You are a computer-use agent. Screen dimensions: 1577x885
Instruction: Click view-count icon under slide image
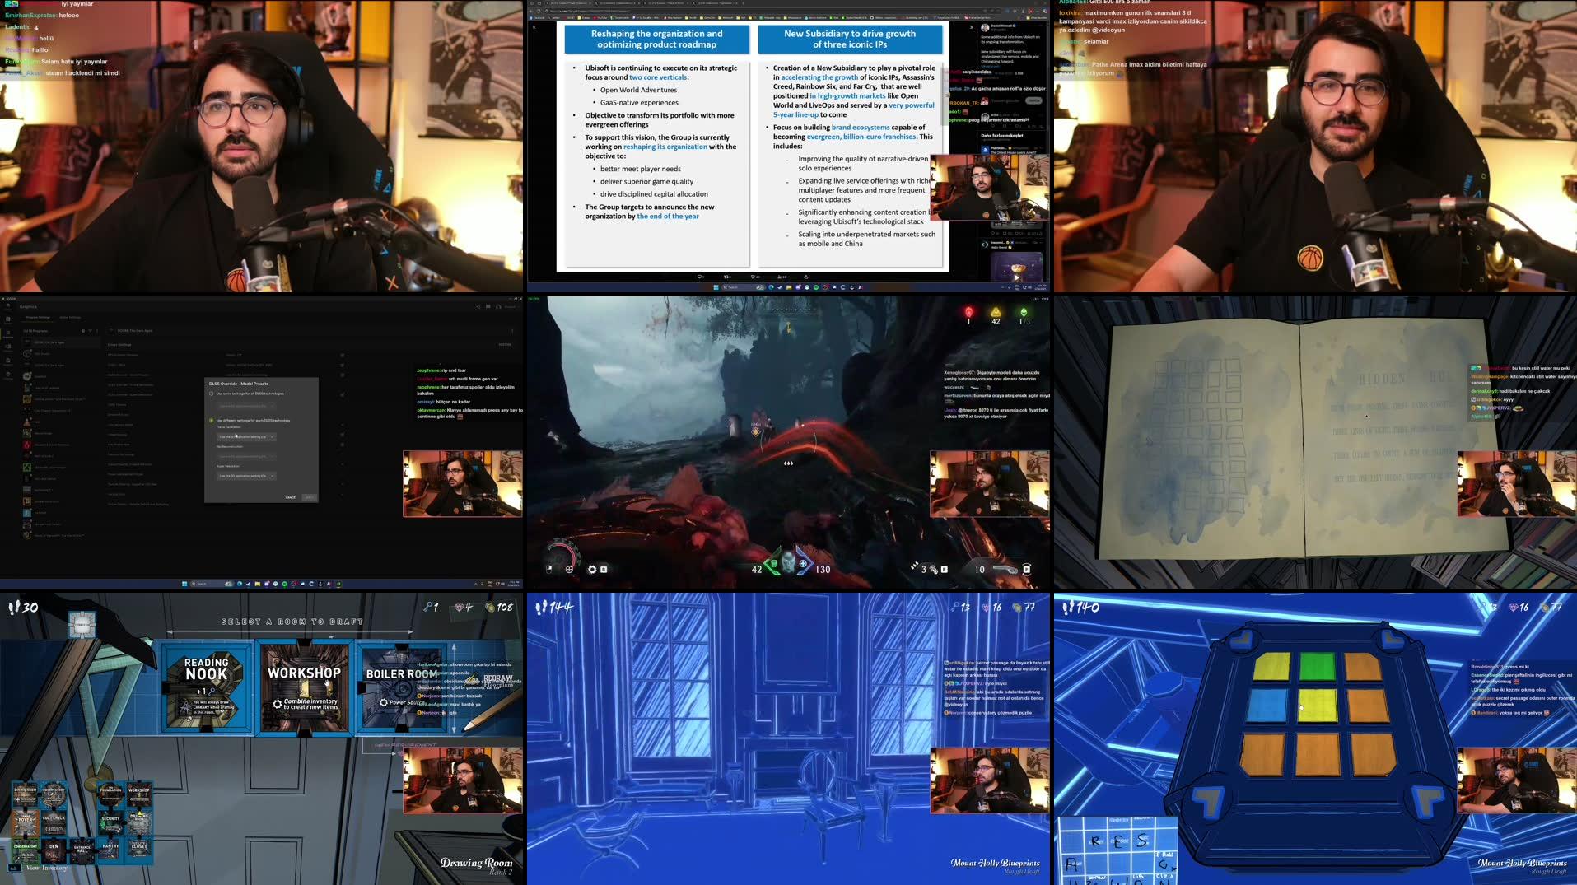(780, 277)
